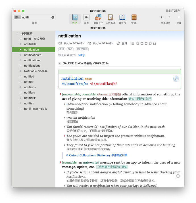This screenshot has width=196, height=203.
Task: Follow the notify suggestion link
Action: click(x=81, y=55)
